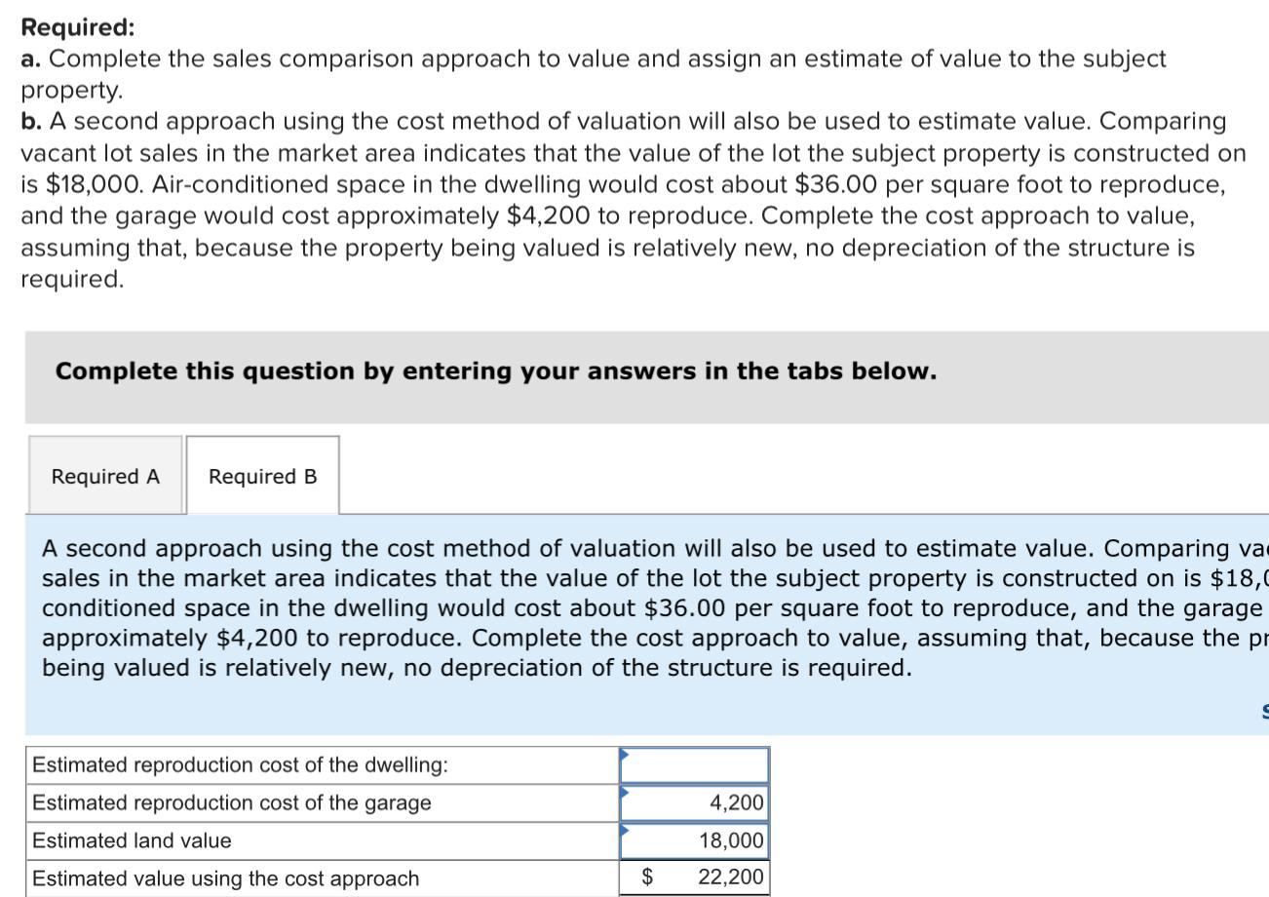
Task: Open the truncated 'S' link at the right edge
Action: pos(1263,713)
